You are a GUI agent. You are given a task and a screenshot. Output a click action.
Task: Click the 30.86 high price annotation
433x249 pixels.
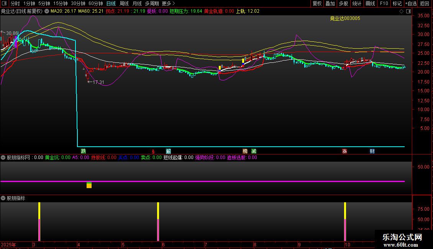12,33
